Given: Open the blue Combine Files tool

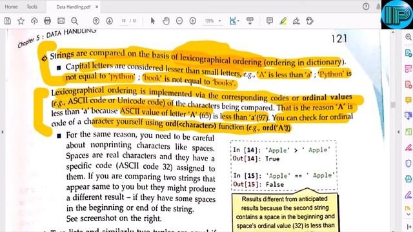Looking at the screenshot, I should coord(408,116).
